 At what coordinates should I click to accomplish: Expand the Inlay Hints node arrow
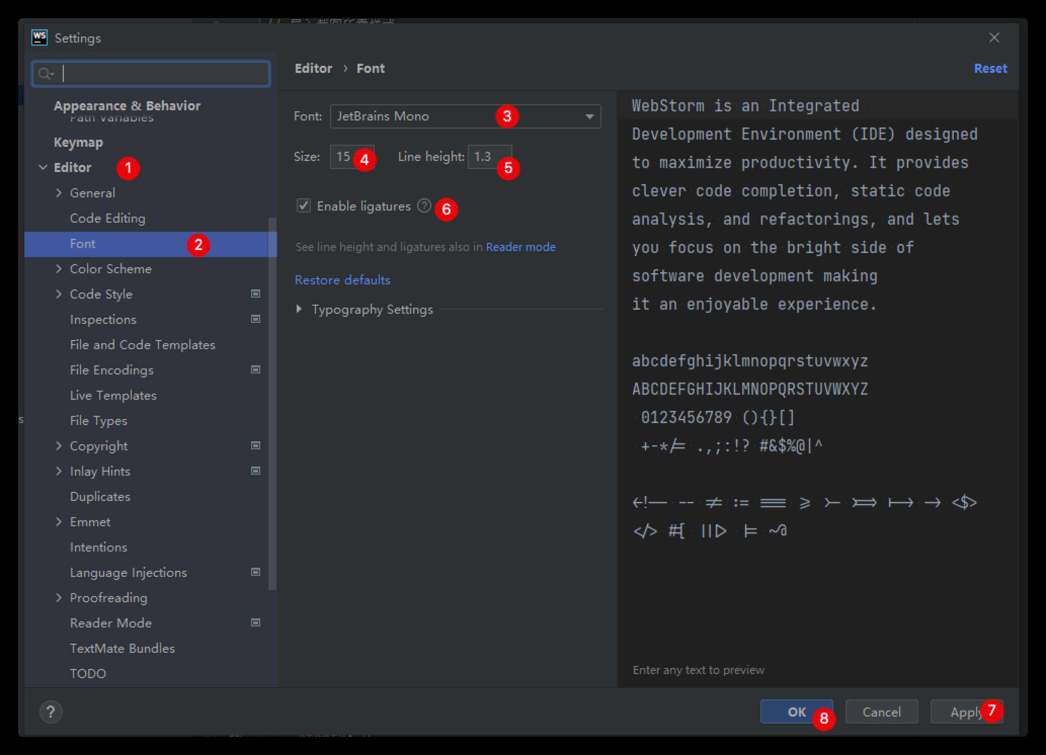click(x=59, y=471)
